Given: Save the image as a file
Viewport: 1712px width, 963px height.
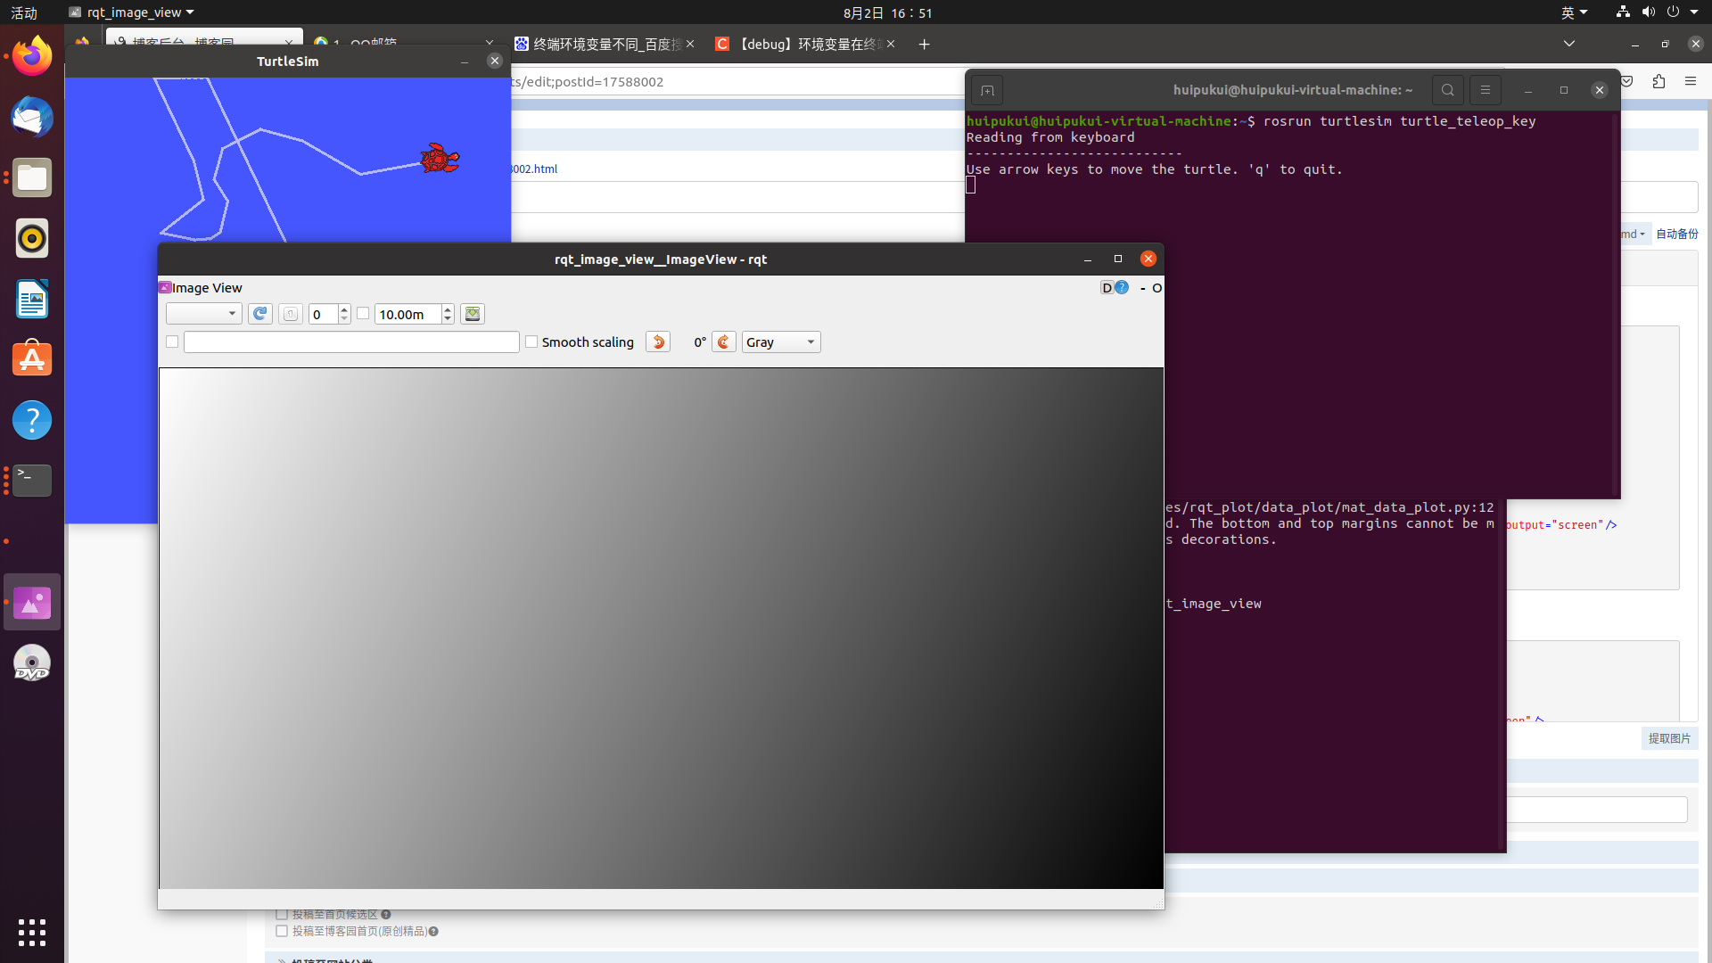Looking at the screenshot, I should tap(473, 314).
